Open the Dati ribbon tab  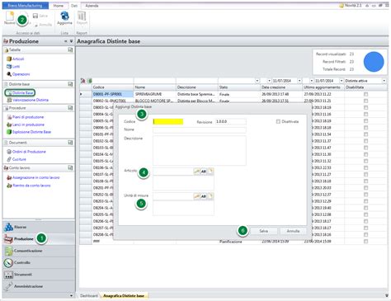(74, 6)
